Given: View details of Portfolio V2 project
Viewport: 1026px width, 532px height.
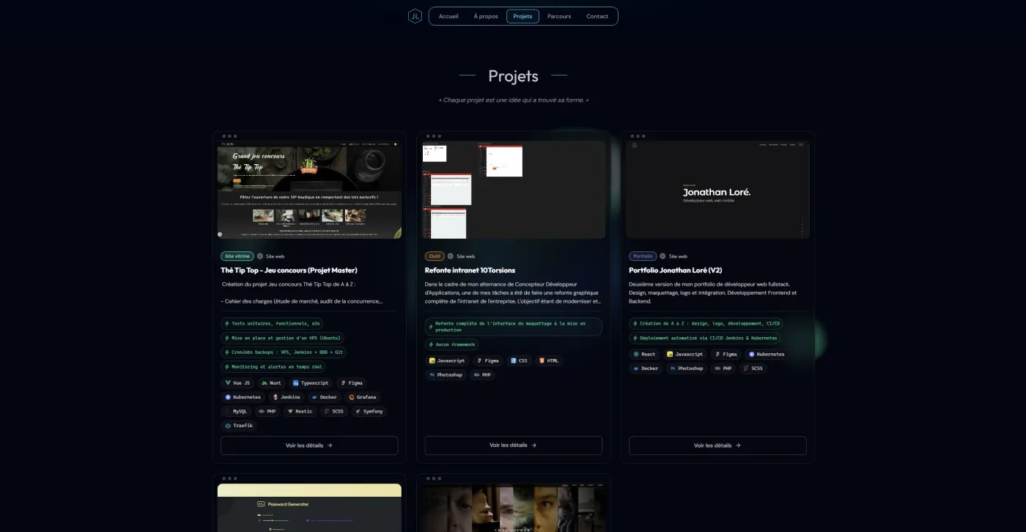Looking at the screenshot, I should click(717, 446).
